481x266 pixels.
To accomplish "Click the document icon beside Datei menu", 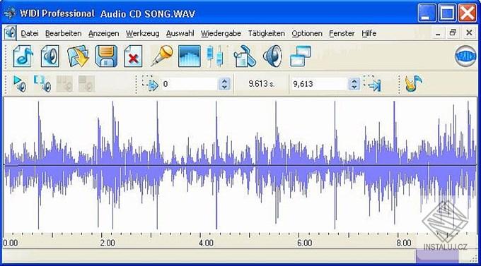I will point(10,32).
